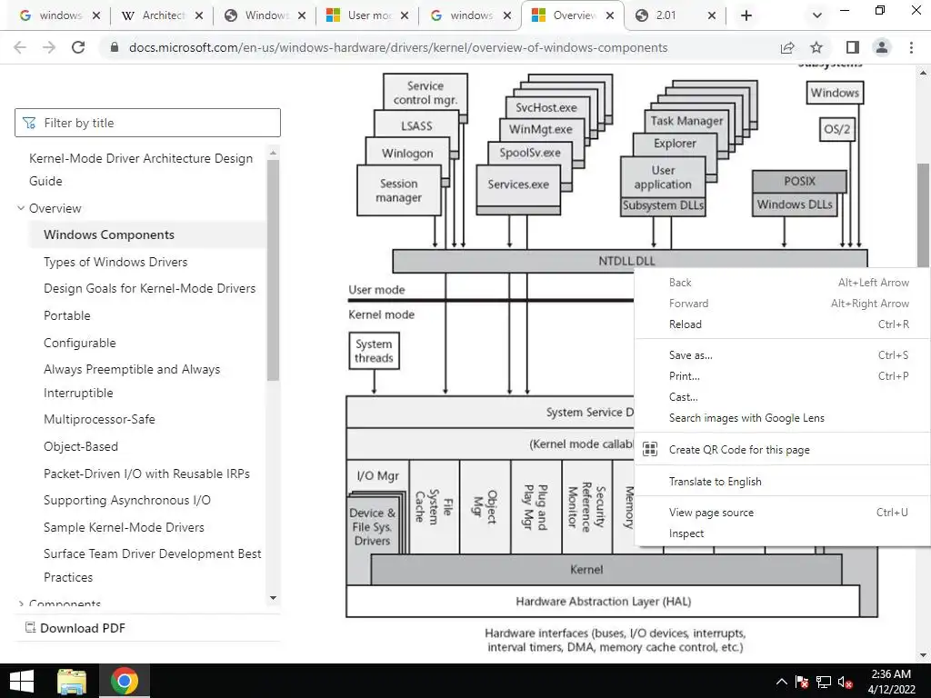Click the browser Back arrow icon

[x=20, y=47]
